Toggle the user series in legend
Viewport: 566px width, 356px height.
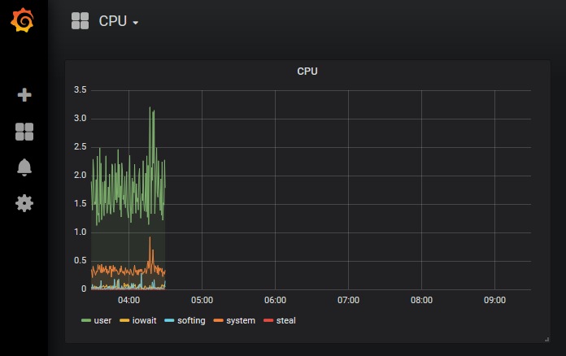click(102, 321)
